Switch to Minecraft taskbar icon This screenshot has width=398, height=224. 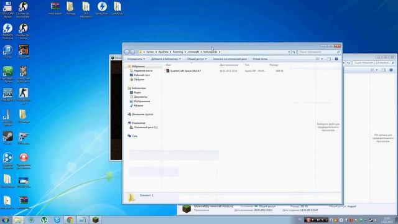95,220
